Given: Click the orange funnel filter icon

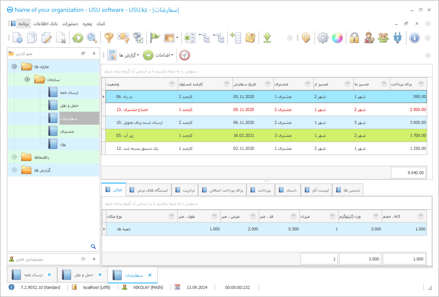Looking at the screenshot, I should (x=109, y=38).
